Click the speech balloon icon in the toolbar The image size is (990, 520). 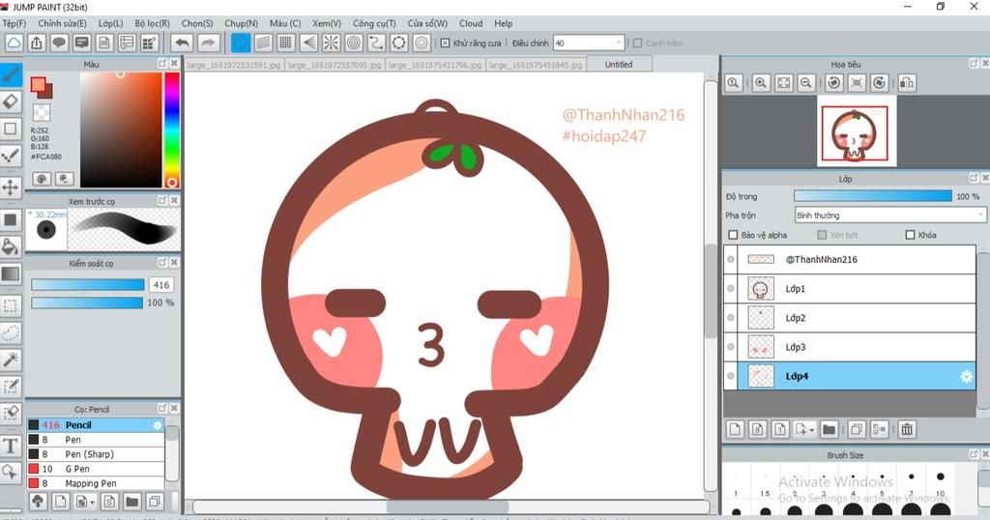[x=59, y=43]
